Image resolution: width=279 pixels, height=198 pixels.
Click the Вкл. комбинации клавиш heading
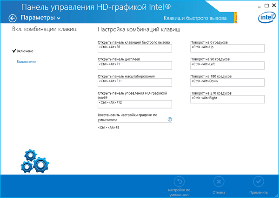pos(45,29)
